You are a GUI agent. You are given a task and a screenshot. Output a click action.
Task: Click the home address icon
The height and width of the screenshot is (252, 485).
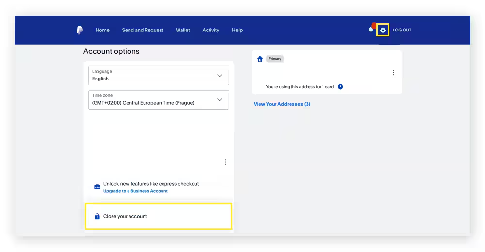coord(260,59)
